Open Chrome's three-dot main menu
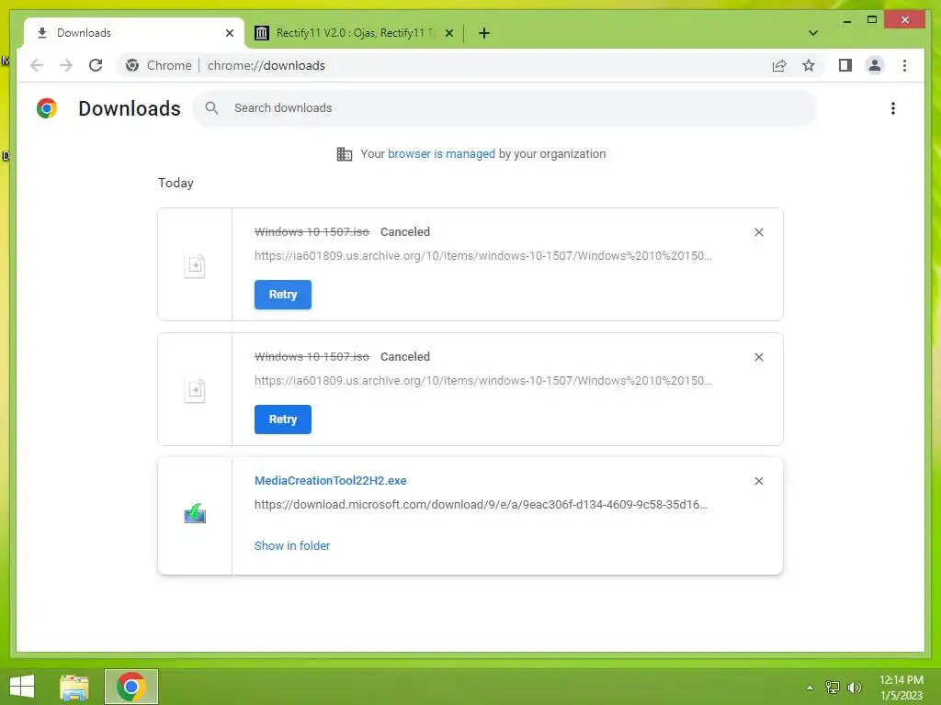This screenshot has width=941, height=705. (904, 65)
